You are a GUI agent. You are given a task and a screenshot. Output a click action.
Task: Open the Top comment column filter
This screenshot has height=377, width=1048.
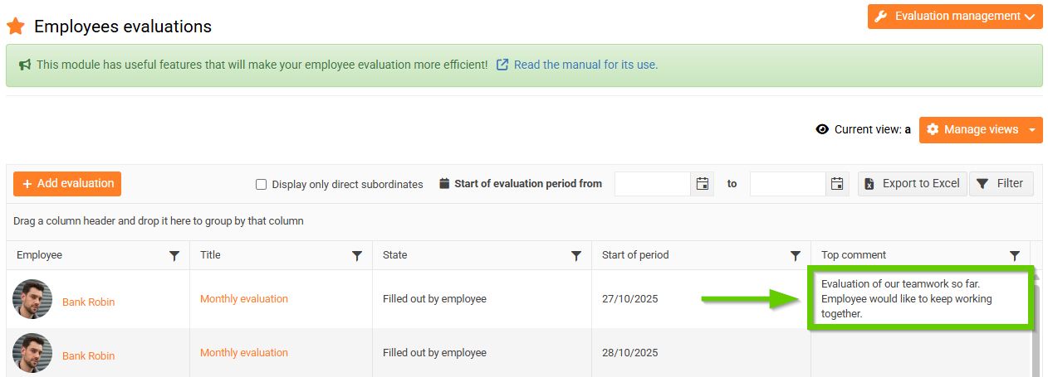click(x=1015, y=256)
